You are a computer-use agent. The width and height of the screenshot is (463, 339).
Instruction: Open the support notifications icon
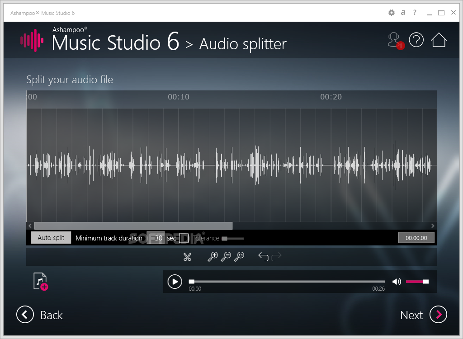pyautogui.click(x=396, y=41)
